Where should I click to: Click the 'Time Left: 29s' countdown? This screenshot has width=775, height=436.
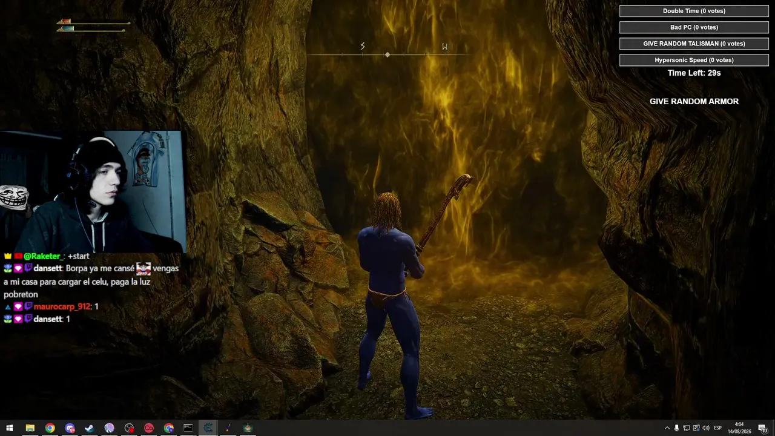pyautogui.click(x=694, y=73)
